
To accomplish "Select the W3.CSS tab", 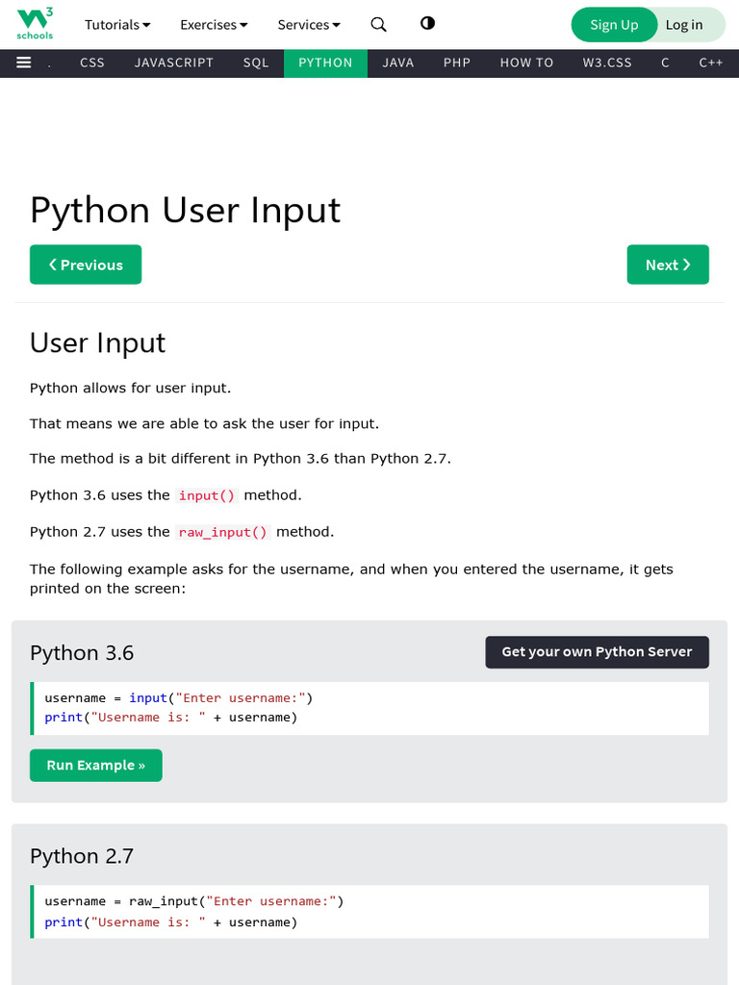I will (607, 63).
